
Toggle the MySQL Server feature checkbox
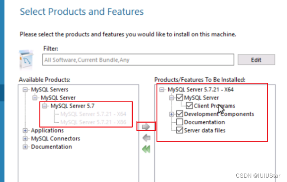[179, 97]
